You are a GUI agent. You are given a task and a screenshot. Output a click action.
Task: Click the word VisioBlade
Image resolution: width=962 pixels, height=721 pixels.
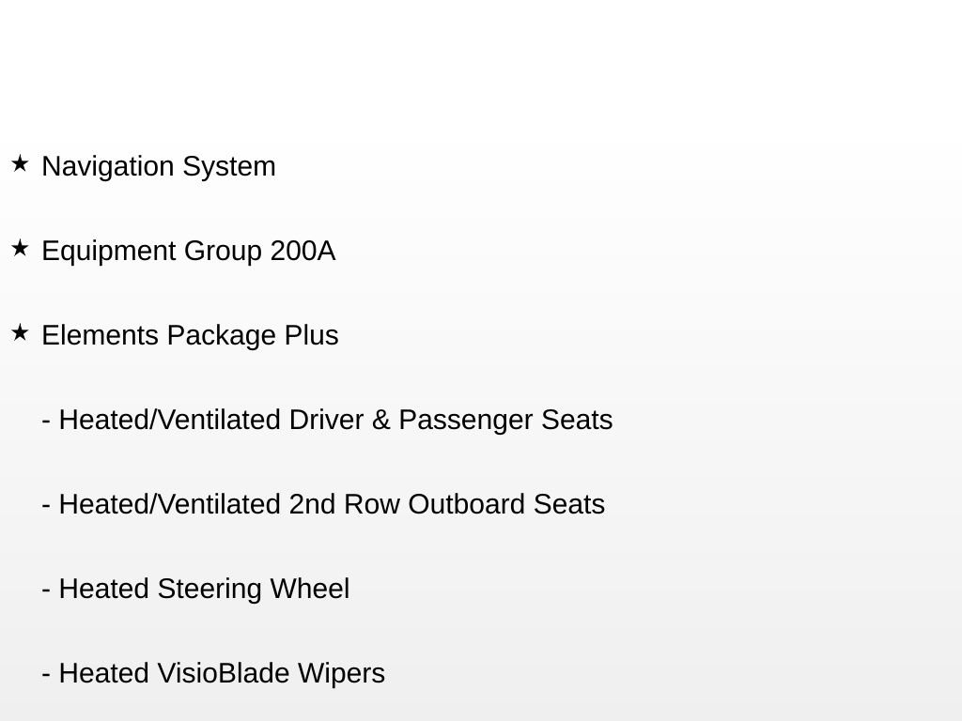224,672
